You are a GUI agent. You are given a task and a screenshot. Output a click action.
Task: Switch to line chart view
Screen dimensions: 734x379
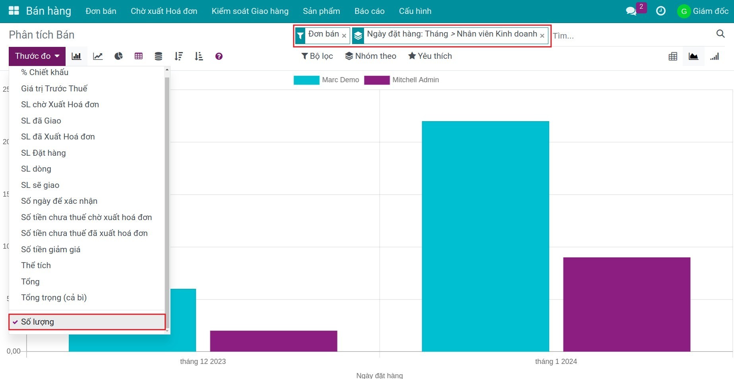pos(98,56)
